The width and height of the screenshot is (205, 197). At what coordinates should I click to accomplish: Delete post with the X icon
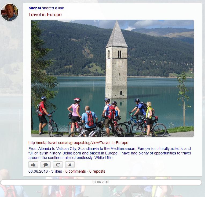[70, 165]
